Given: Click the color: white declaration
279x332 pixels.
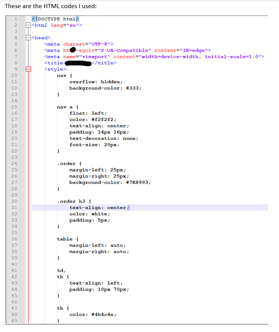Looking at the screenshot, I should 90,214.
